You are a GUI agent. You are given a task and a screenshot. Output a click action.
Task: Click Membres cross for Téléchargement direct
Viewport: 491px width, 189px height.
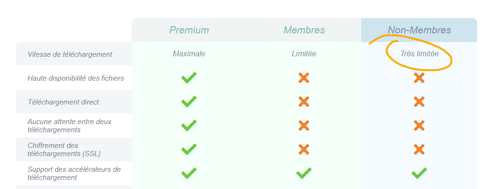pyautogui.click(x=304, y=102)
